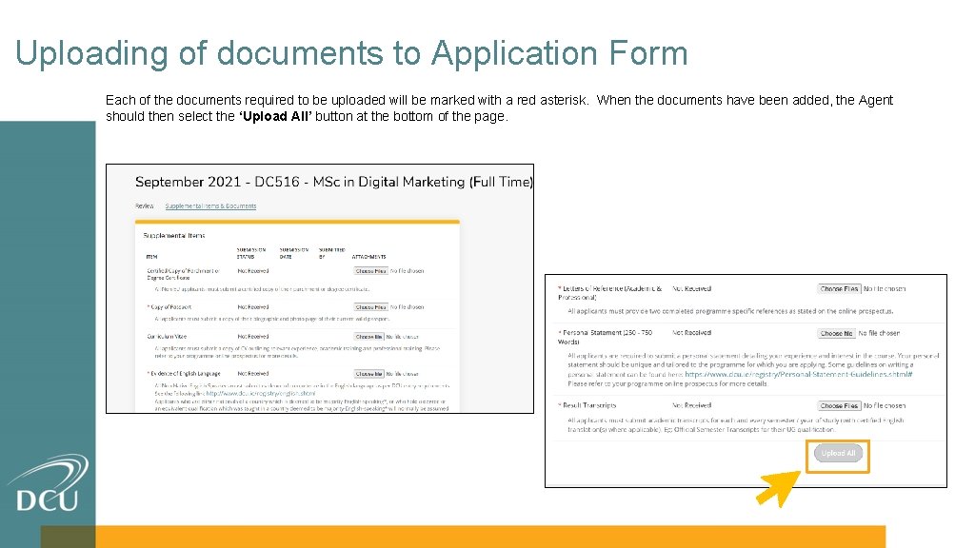Click 'Not Received' status for Copy of Passport
The image size is (975, 548).
tap(253, 307)
